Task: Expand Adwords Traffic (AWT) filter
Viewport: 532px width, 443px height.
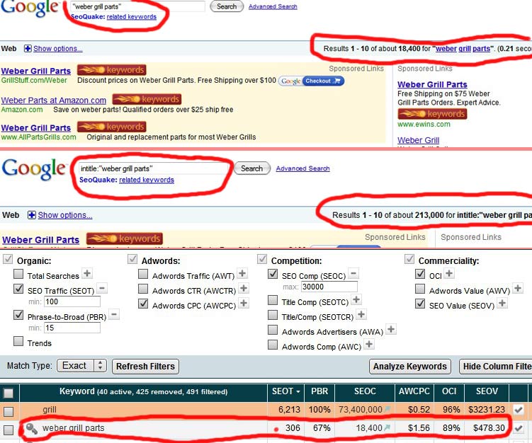Action: 242,273
